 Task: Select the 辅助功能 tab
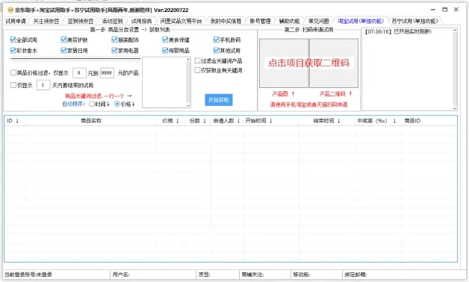point(289,21)
